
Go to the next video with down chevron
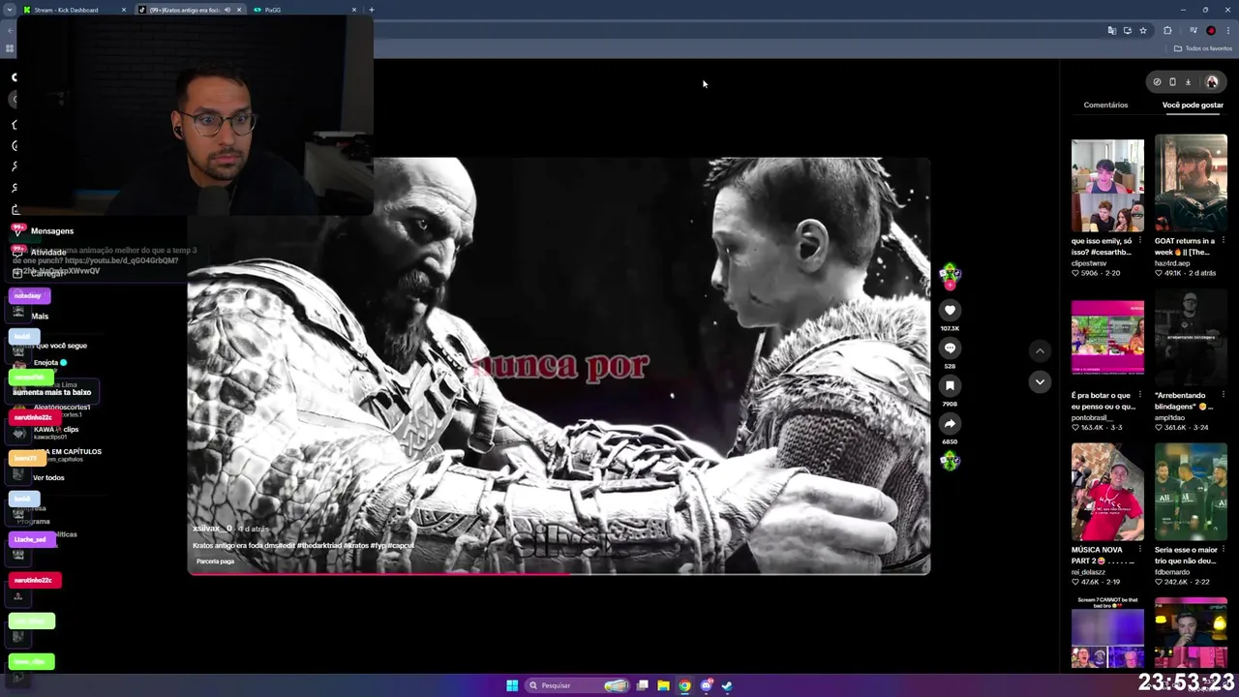pos(1040,381)
